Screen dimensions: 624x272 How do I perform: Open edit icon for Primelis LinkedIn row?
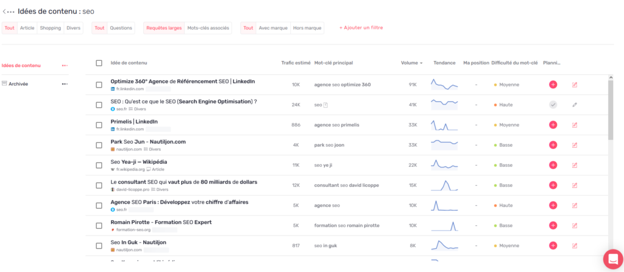pyautogui.click(x=574, y=125)
